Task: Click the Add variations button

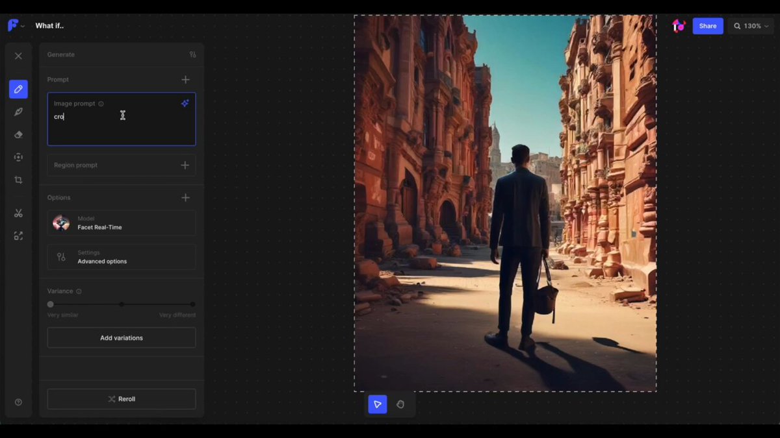Action: (x=122, y=337)
